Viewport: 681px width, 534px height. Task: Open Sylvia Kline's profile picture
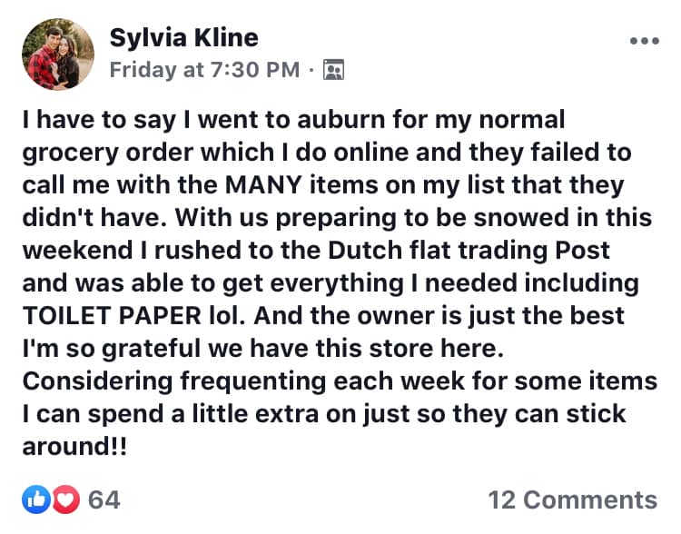point(57,54)
